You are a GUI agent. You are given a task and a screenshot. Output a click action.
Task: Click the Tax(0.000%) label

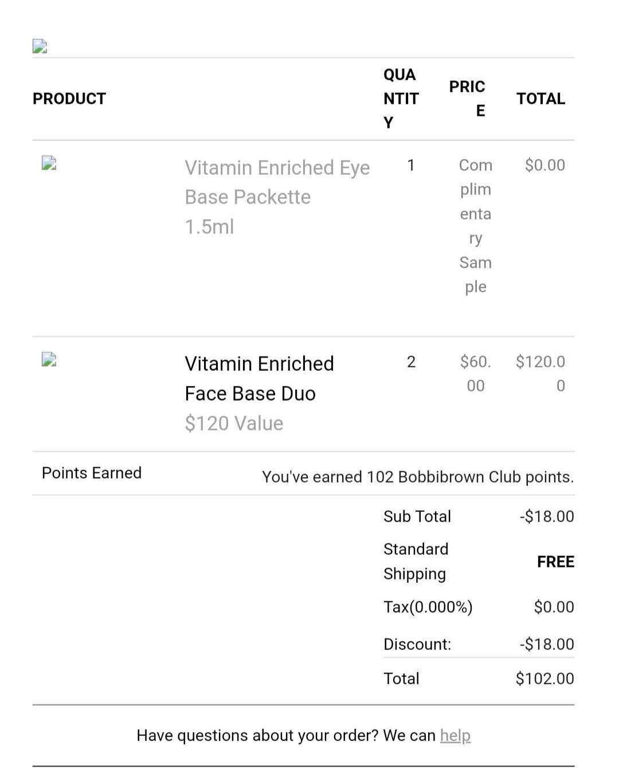[428, 607]
